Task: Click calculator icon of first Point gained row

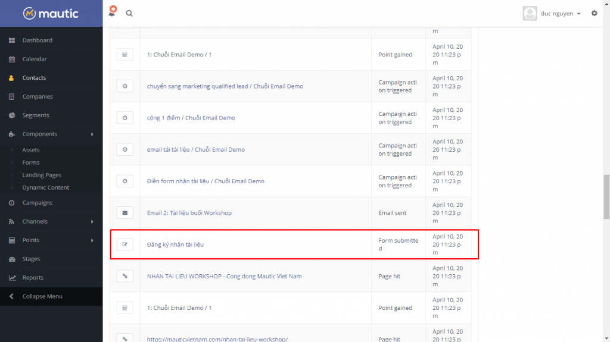Action: (125, 55)
